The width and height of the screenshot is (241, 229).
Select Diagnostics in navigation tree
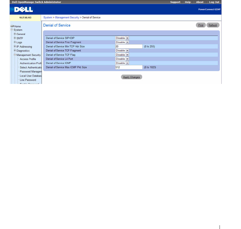click(x=23, y=51)
